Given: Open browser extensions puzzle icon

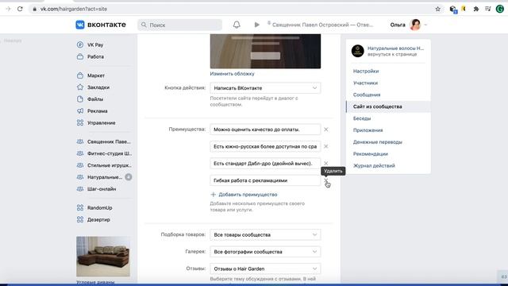Looking at the screenshot, I should 476,9.
